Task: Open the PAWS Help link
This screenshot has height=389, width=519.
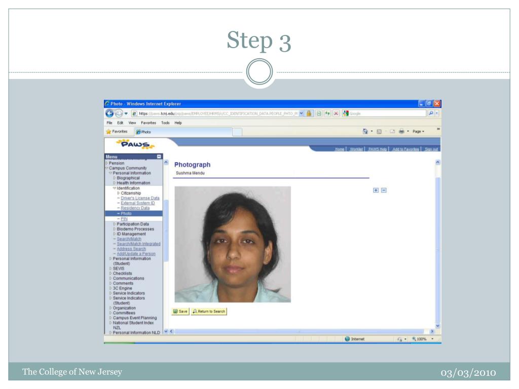Action: (377, 149)
